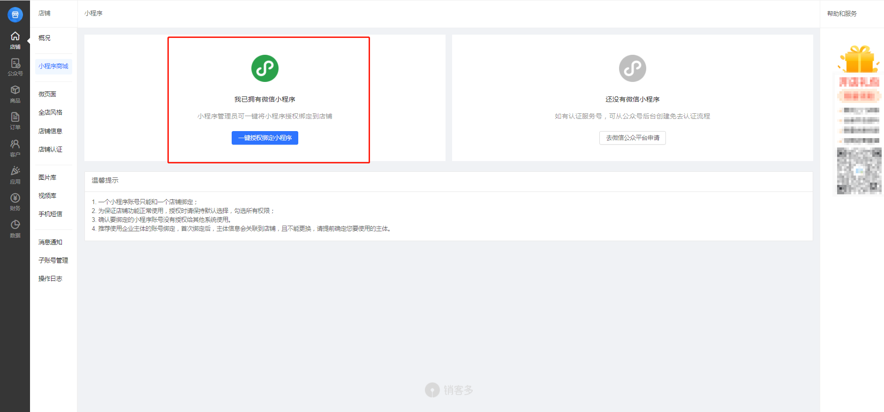
Task: Open the 订单 document icon
Action: 15,117
